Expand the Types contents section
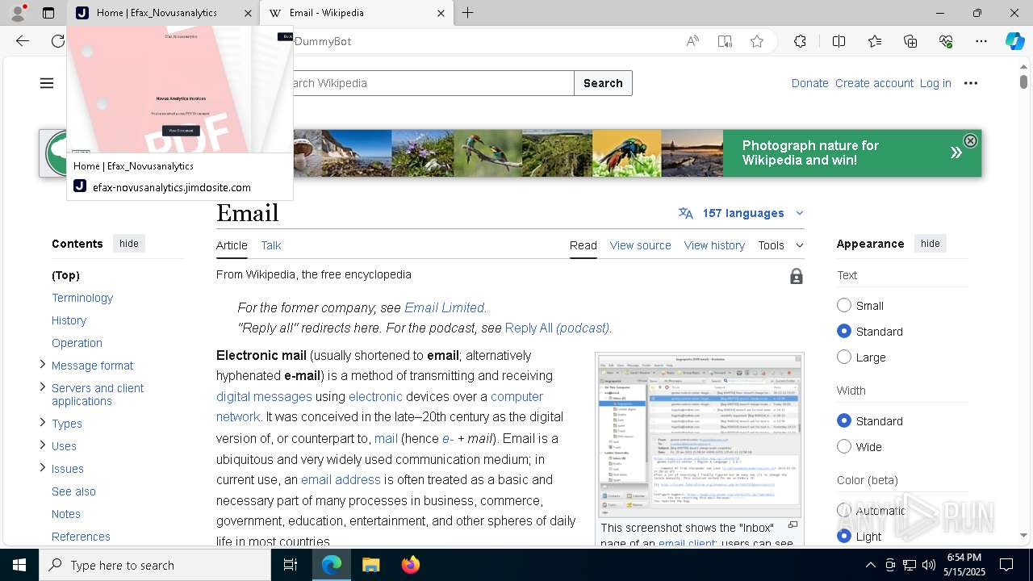The height and width of the screenshot is (581, 1033). [43, 423]
